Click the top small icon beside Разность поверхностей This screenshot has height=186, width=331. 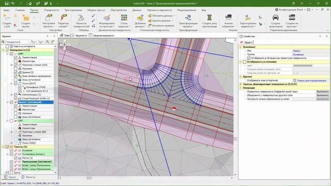click(93, 16)
